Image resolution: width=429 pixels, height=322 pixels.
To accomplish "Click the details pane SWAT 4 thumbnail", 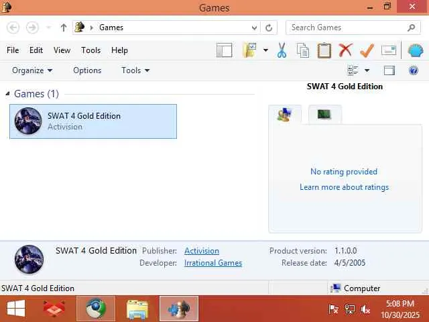I will 29,260.
